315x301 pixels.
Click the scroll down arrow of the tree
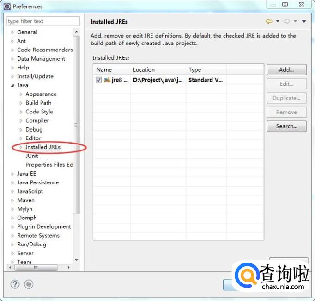[x=76, y=260]
